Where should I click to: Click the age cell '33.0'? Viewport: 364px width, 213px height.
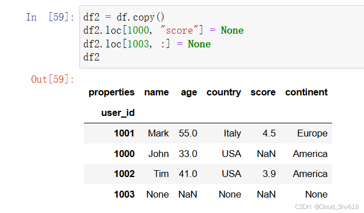click(x=188, y=154)
